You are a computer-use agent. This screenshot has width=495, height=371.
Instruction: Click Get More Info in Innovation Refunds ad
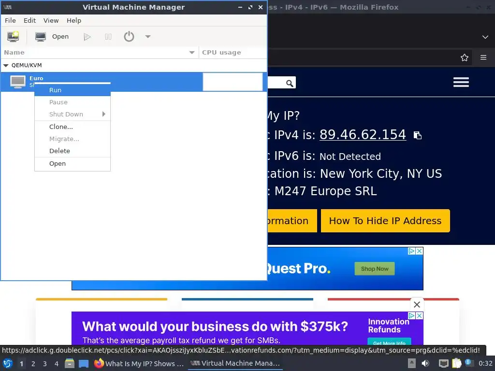tap(389, 342)
